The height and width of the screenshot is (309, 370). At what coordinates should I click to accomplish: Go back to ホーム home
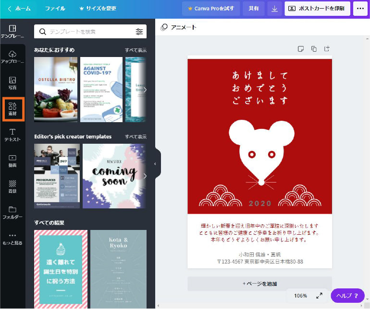click(19, 9)
